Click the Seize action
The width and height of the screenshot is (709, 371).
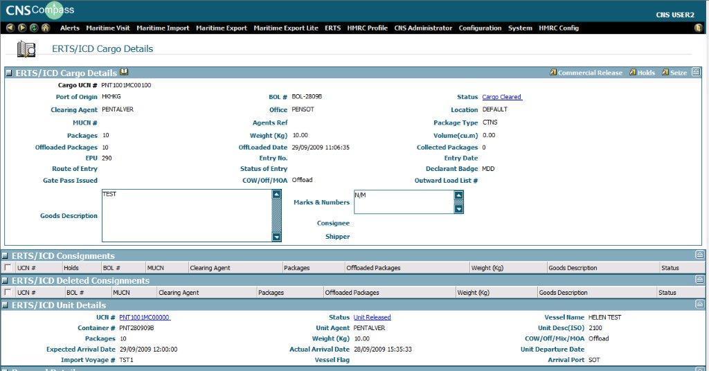678,73
